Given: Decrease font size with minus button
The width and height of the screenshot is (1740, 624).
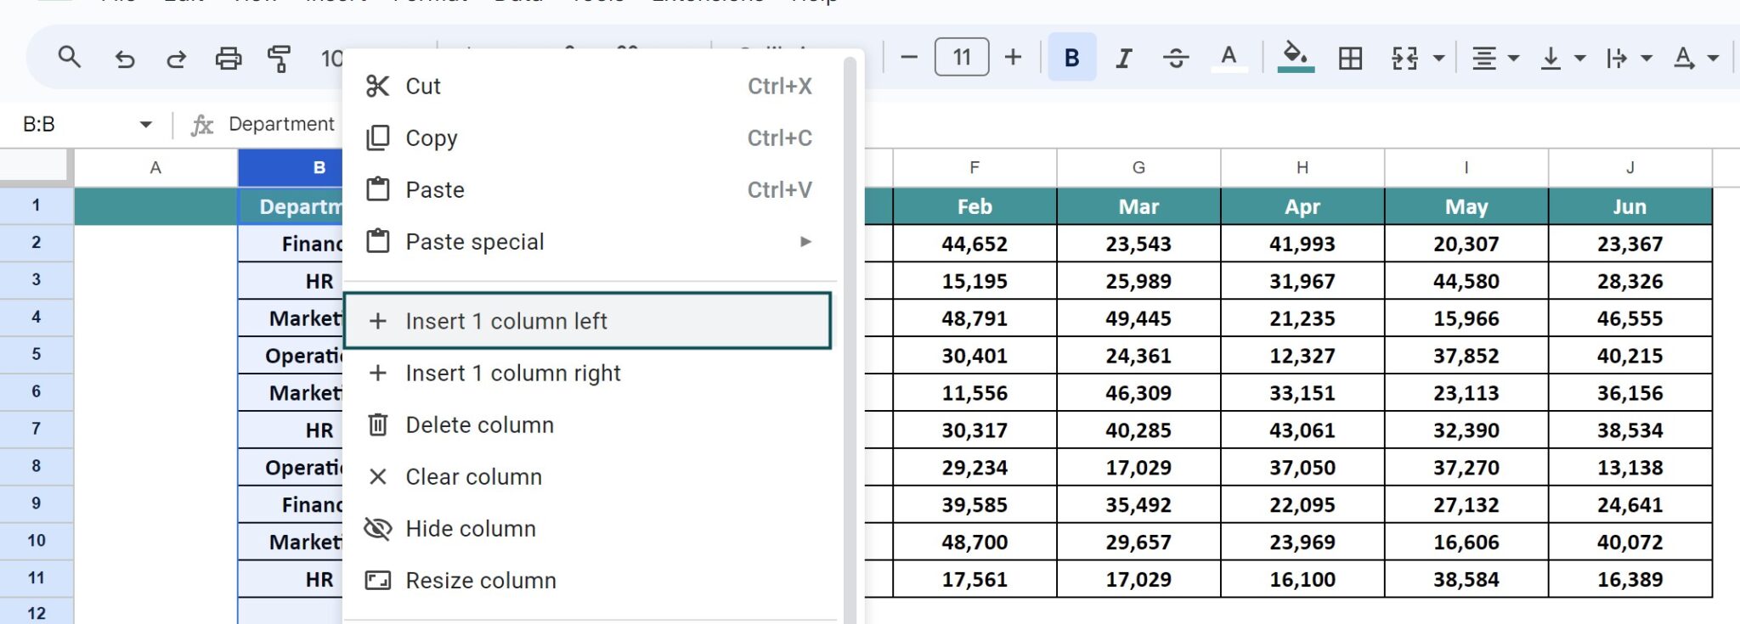Looking at the screenshot, I should (x=909, y=58).
